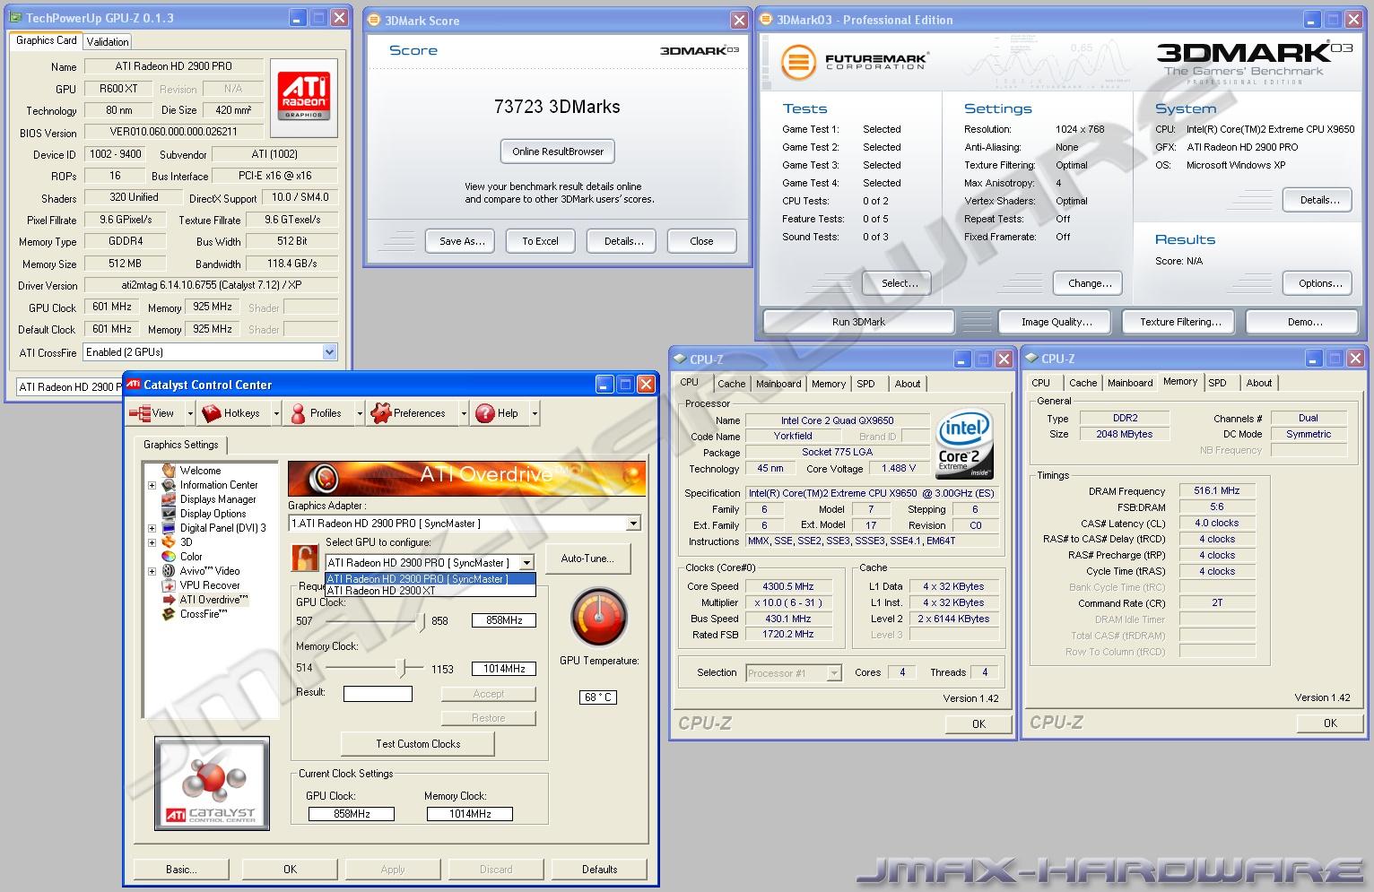
Task: Choose ATI Radeon HD 2900 XT from the list
Action: 430,591
